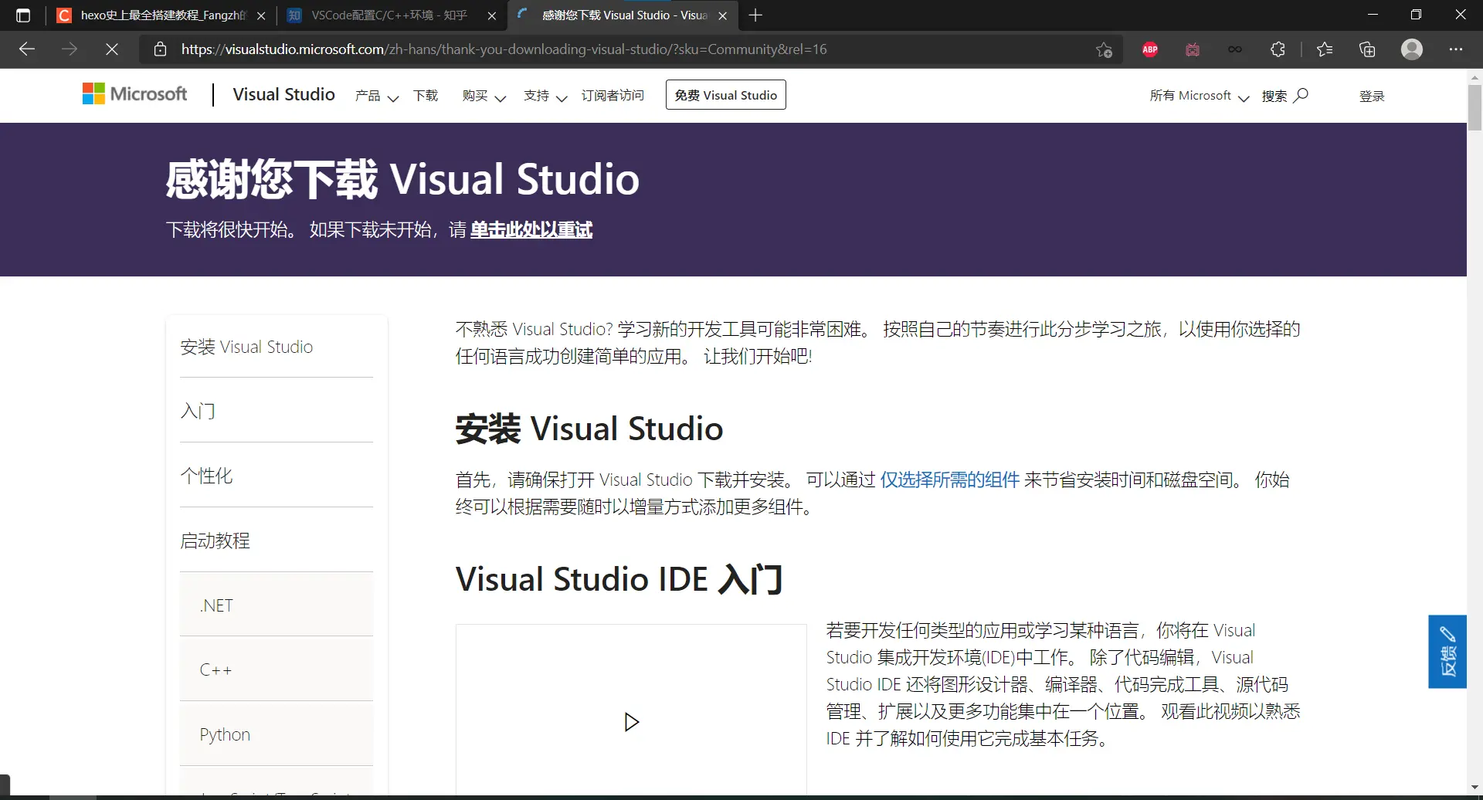1483x800 pixels.
Task: Click the 仅选择所需的组件 link
Action: click(x=949, y=480)
